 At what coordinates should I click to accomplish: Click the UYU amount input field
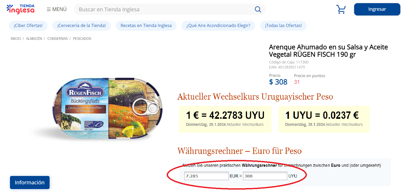265,176
